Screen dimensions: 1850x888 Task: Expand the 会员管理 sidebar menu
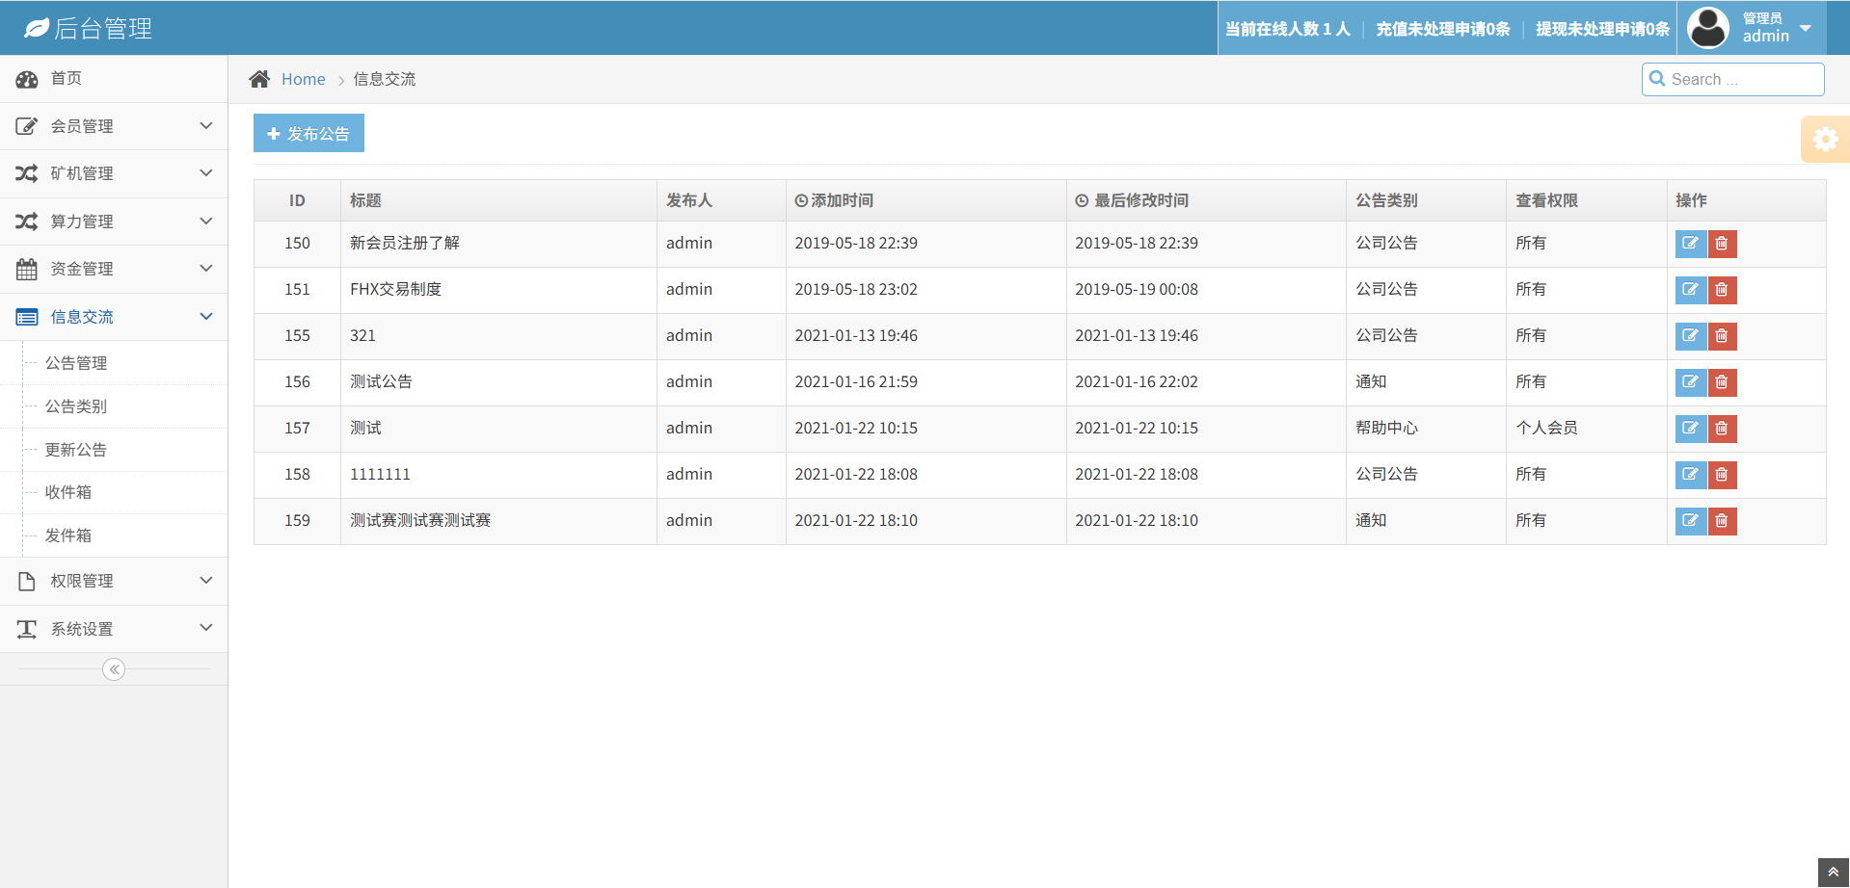(x=114, y=126)
